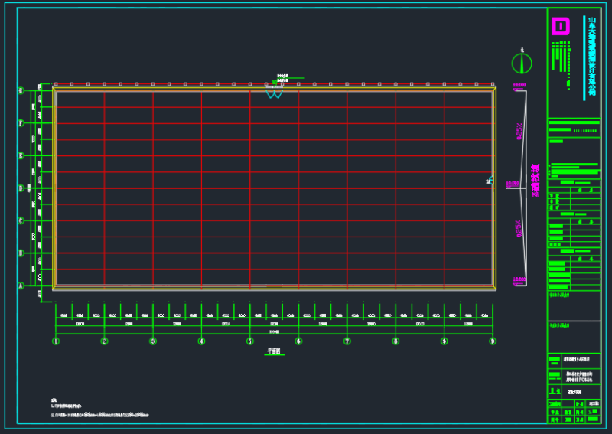Click grid axis bubble number 6
Image resolution: width=612 pixels, height=434 pixels.
pyautogui.click(x=298, y=341)
